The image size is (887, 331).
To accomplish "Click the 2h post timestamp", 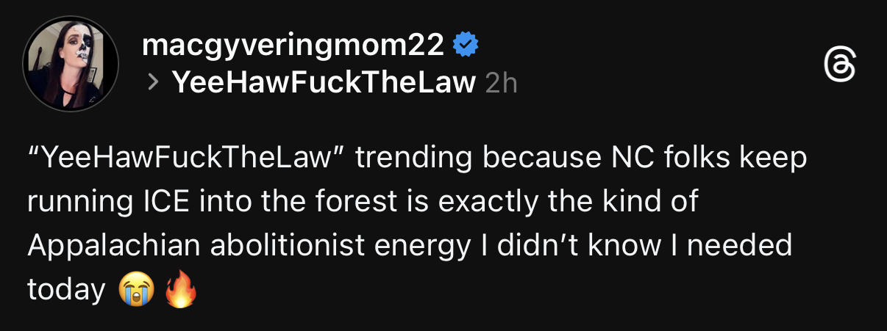I will point(502,84).
